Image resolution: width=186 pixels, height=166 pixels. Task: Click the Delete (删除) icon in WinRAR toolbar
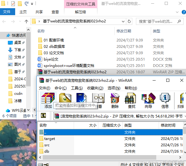(x=115, y=100)
